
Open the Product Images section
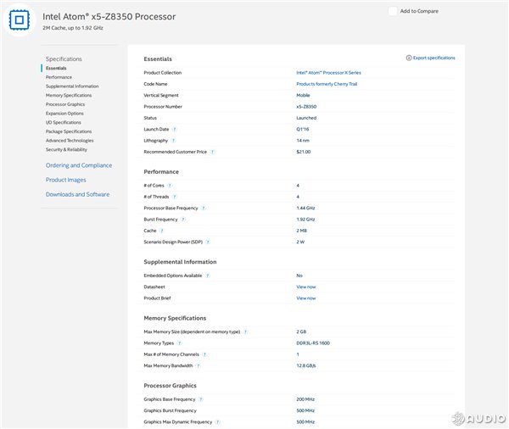(66, 180)
